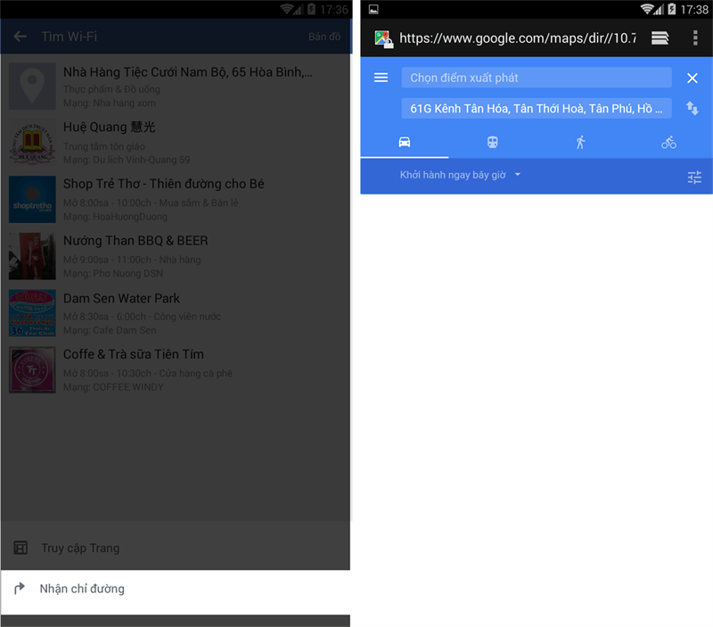Select Shop Trẻ Thơ - Thiên đường cho Bé
Image resolution: width=713 pixels, height=627 pixels.
click(176, 199)
